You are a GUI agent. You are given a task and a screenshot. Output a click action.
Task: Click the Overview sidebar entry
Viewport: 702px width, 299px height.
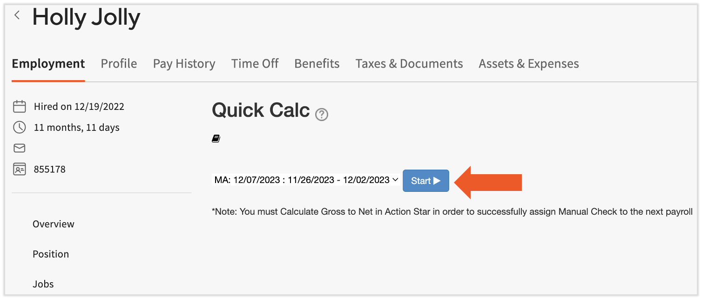click(53, 224)
